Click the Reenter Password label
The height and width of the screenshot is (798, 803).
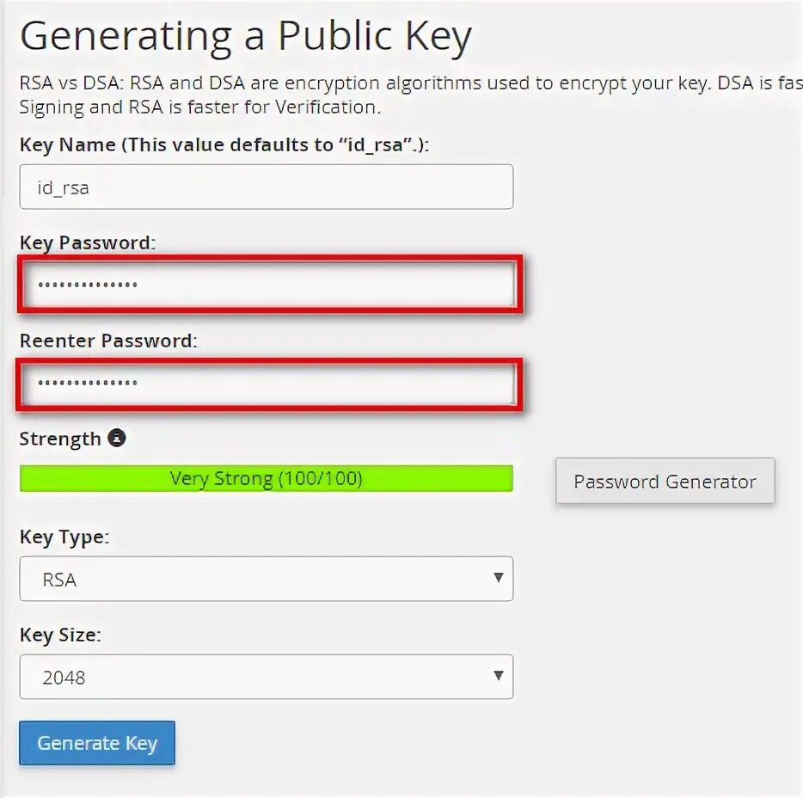click(108, 341)
